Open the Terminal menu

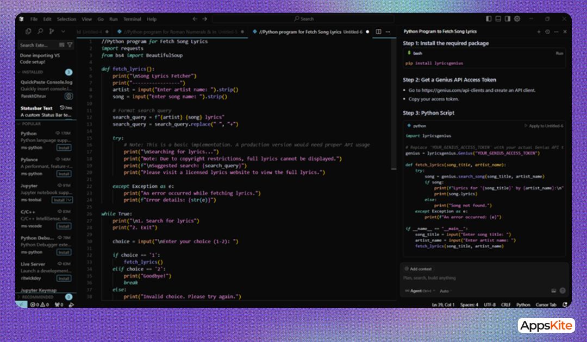click(132, 19)
